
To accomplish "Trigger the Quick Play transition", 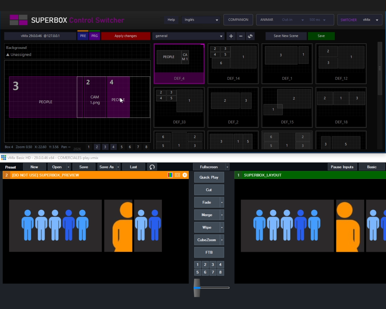I will 209,177.
